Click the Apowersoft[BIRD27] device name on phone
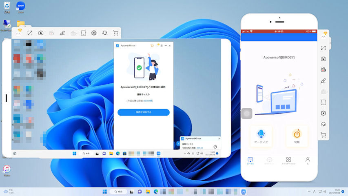 point(279,57)
